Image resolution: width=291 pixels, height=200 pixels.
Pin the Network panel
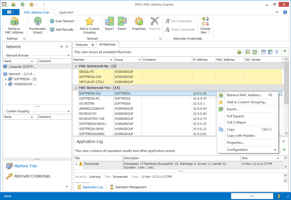[x=61, y=47]
